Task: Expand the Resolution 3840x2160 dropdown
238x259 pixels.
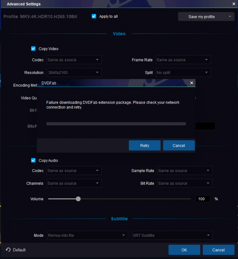Action: 74,73
